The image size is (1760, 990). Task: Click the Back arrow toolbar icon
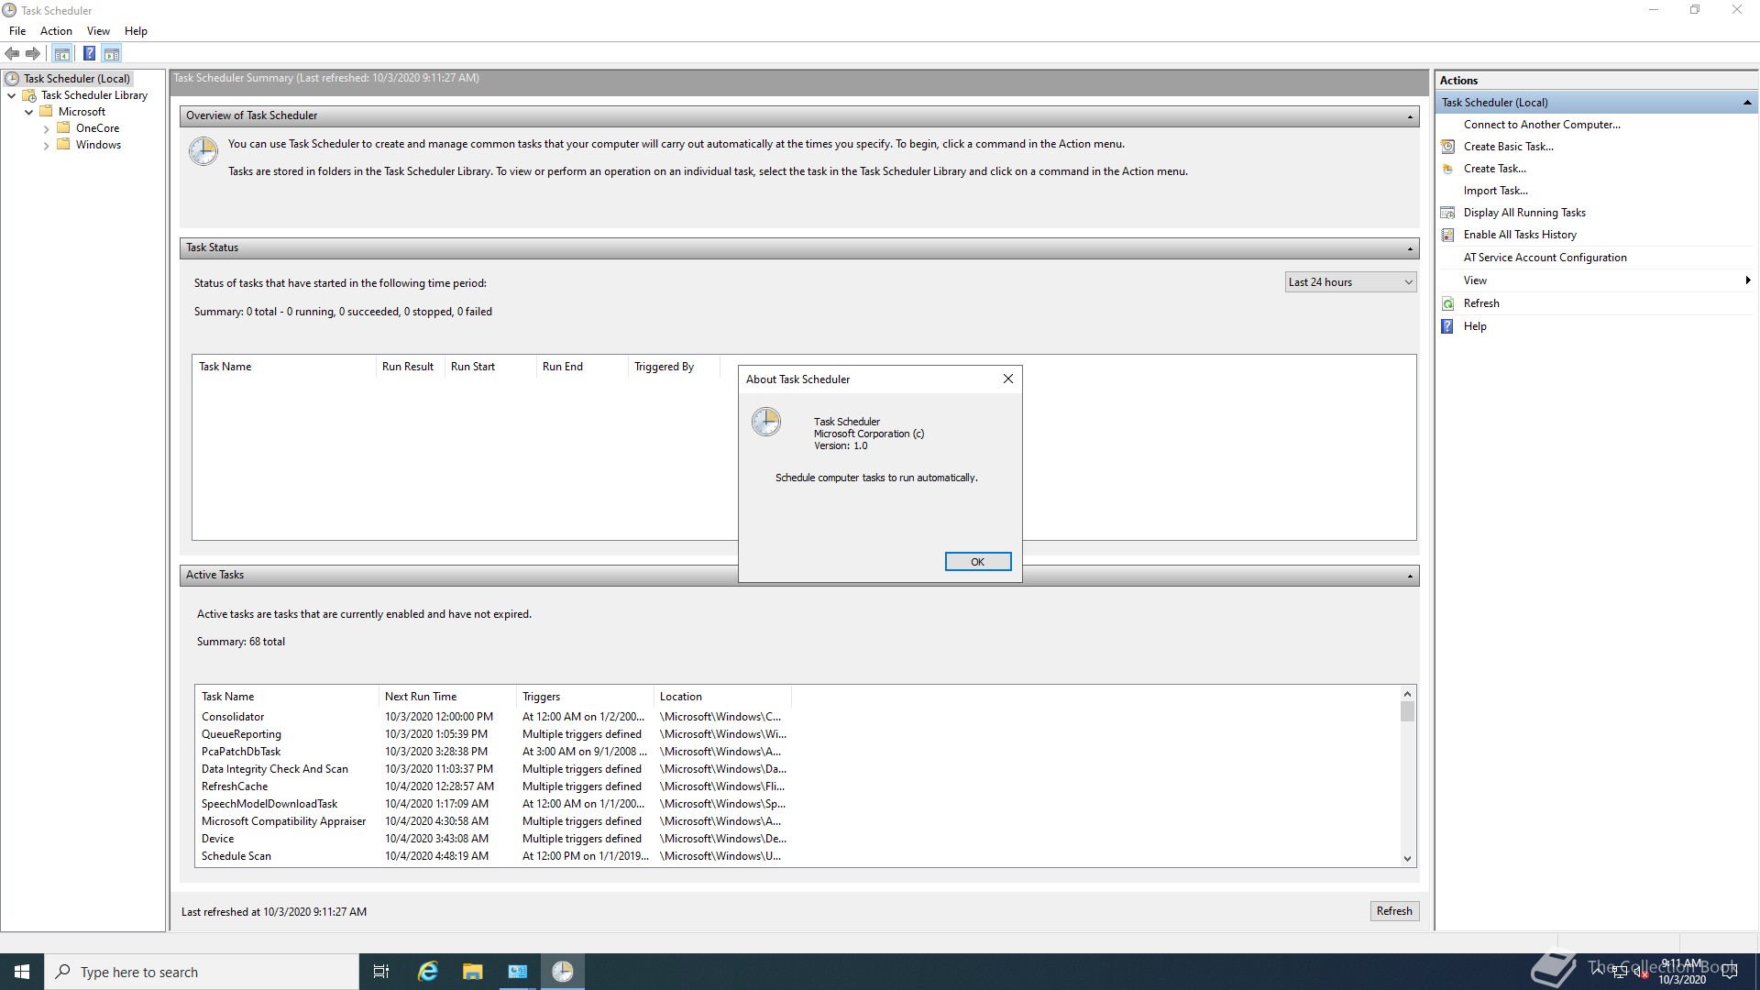(x=12, y=53)
